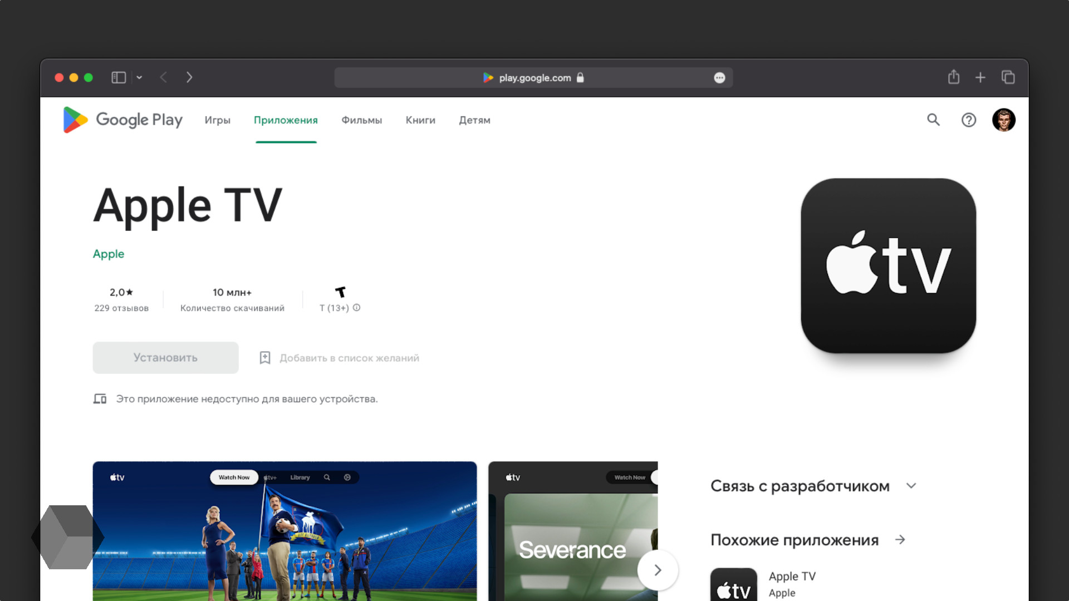Select the Приложения tab
The image size is (1069, 601).
(286, 120)
